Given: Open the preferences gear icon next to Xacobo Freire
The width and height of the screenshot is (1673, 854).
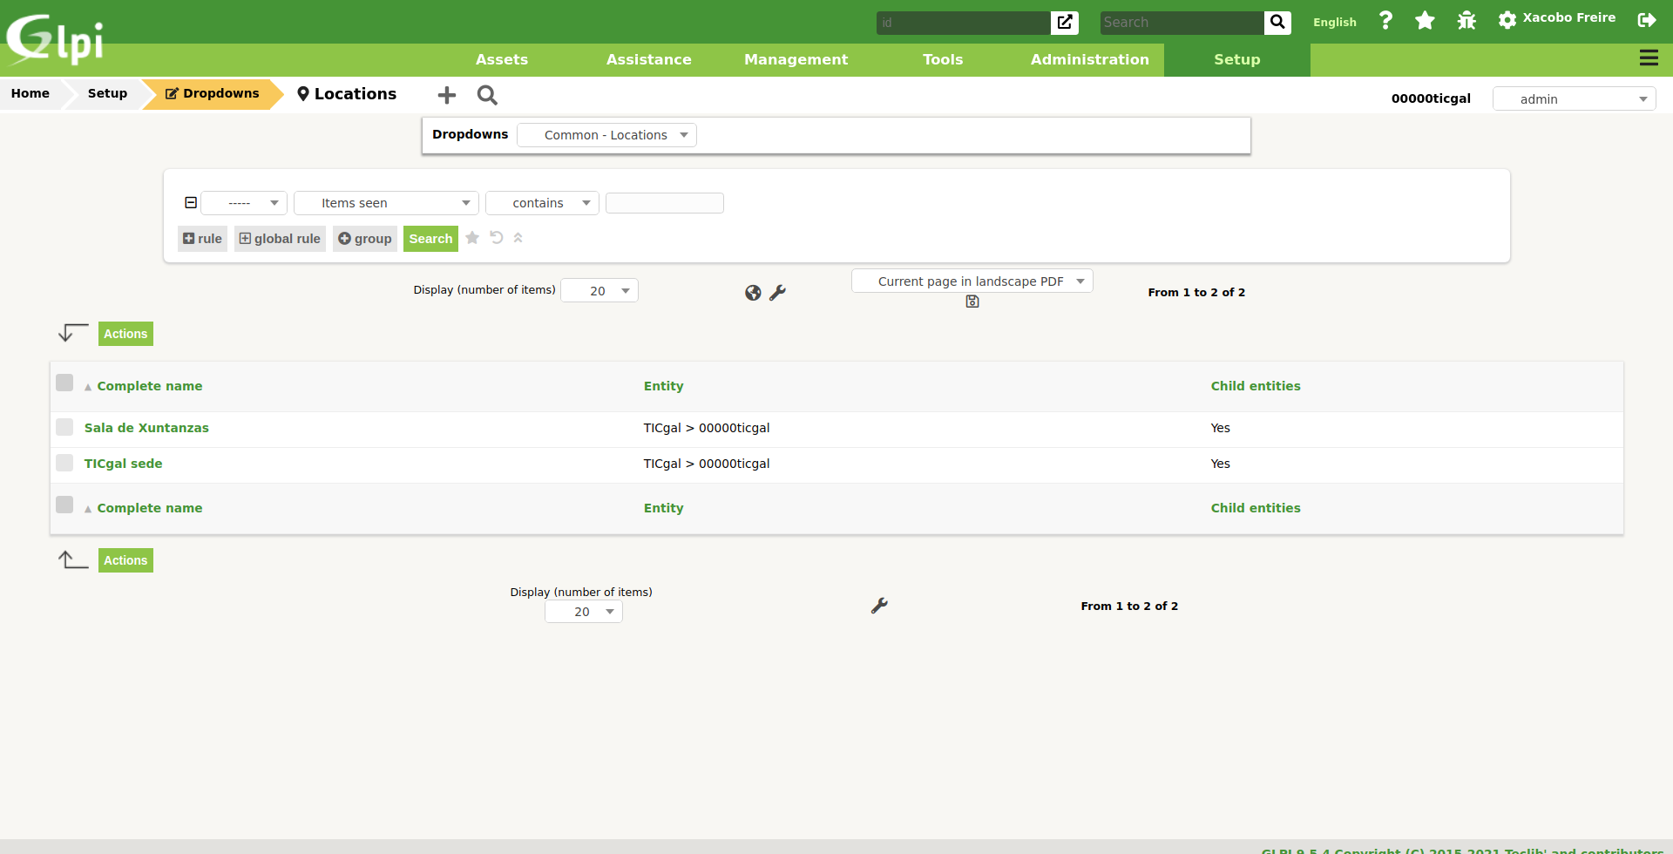Looking at the screenshot, I should (1507, 20).
